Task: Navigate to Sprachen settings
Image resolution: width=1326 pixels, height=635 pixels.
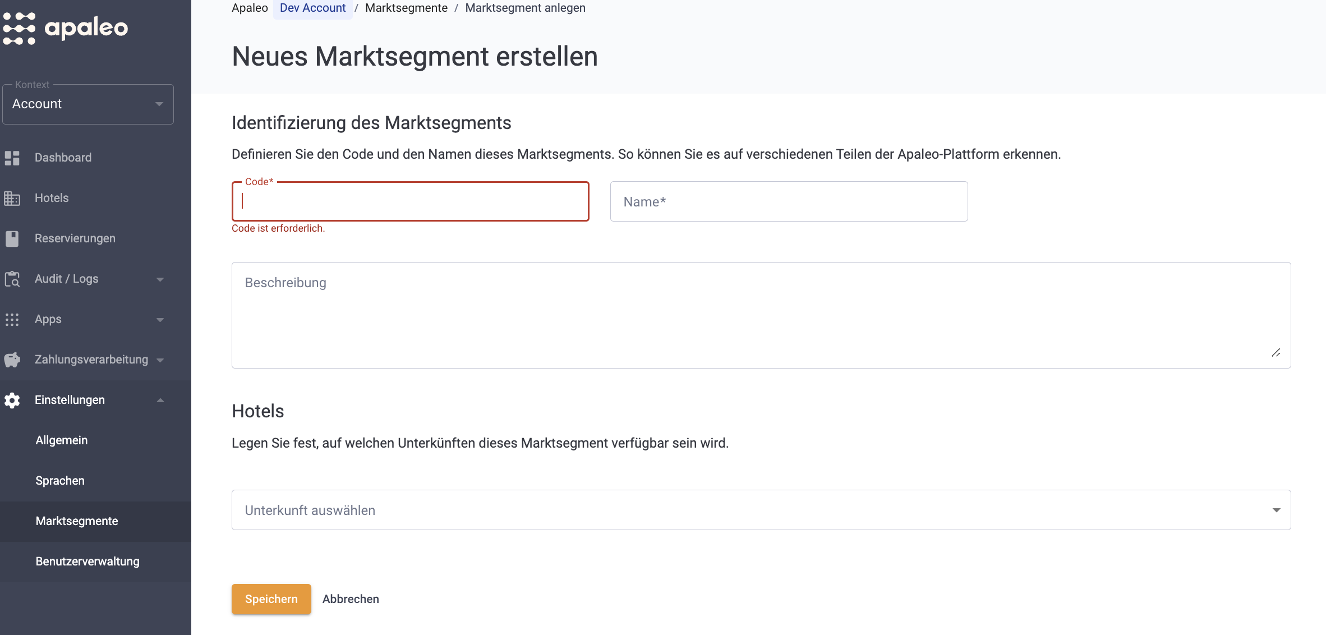Action: (x=59, y=480)
